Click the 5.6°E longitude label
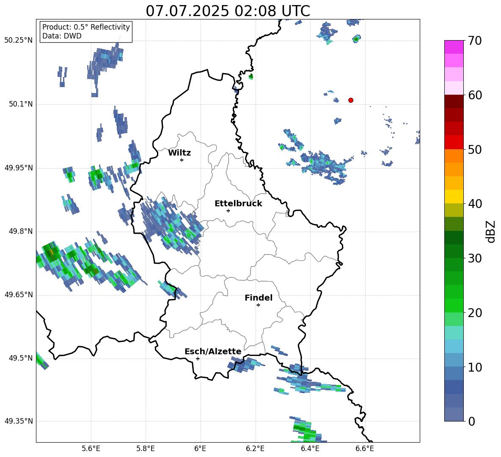The image size is (501, 457). coord(91,449)
